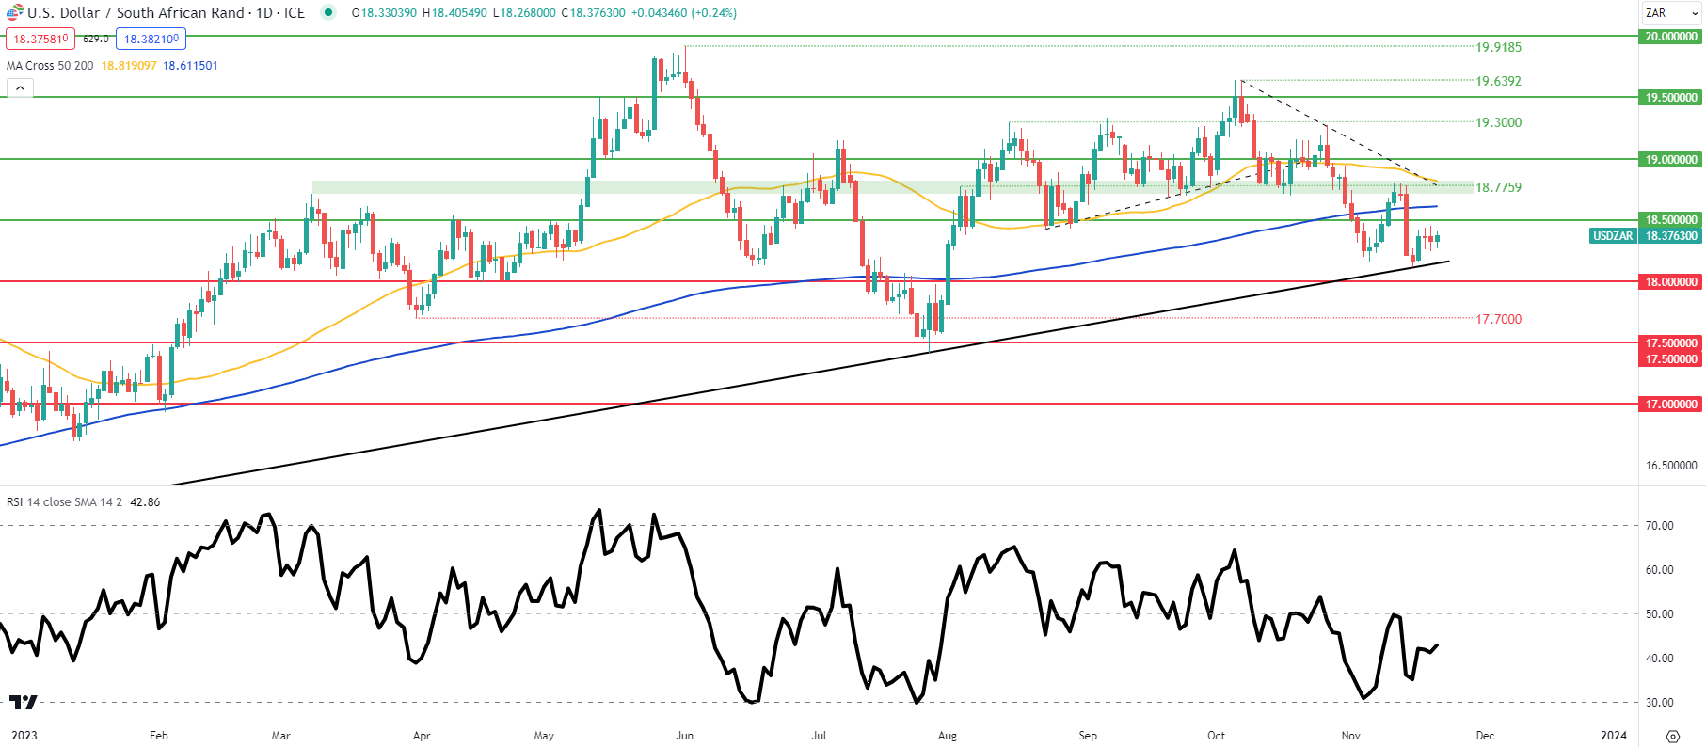Click the spread value 629.0

[95, 39]
